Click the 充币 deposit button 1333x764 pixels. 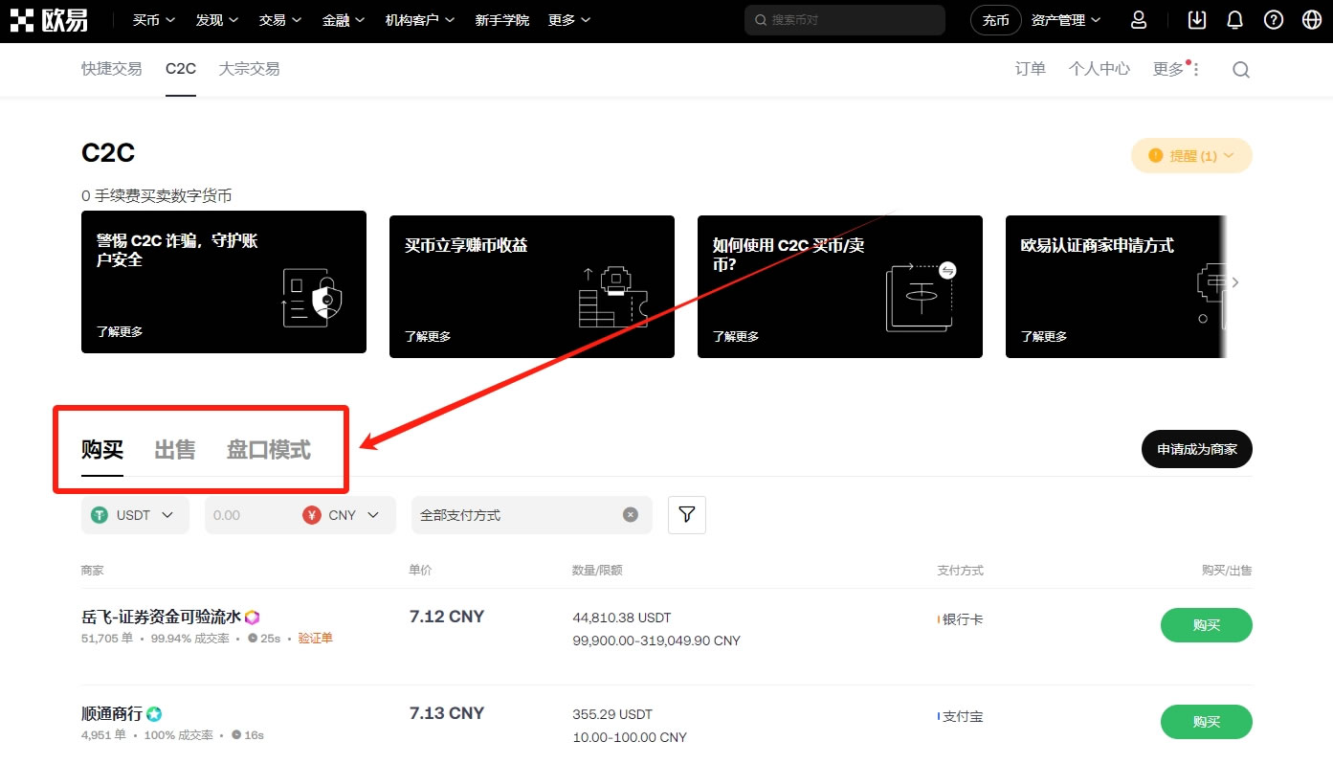pos(995,20)
